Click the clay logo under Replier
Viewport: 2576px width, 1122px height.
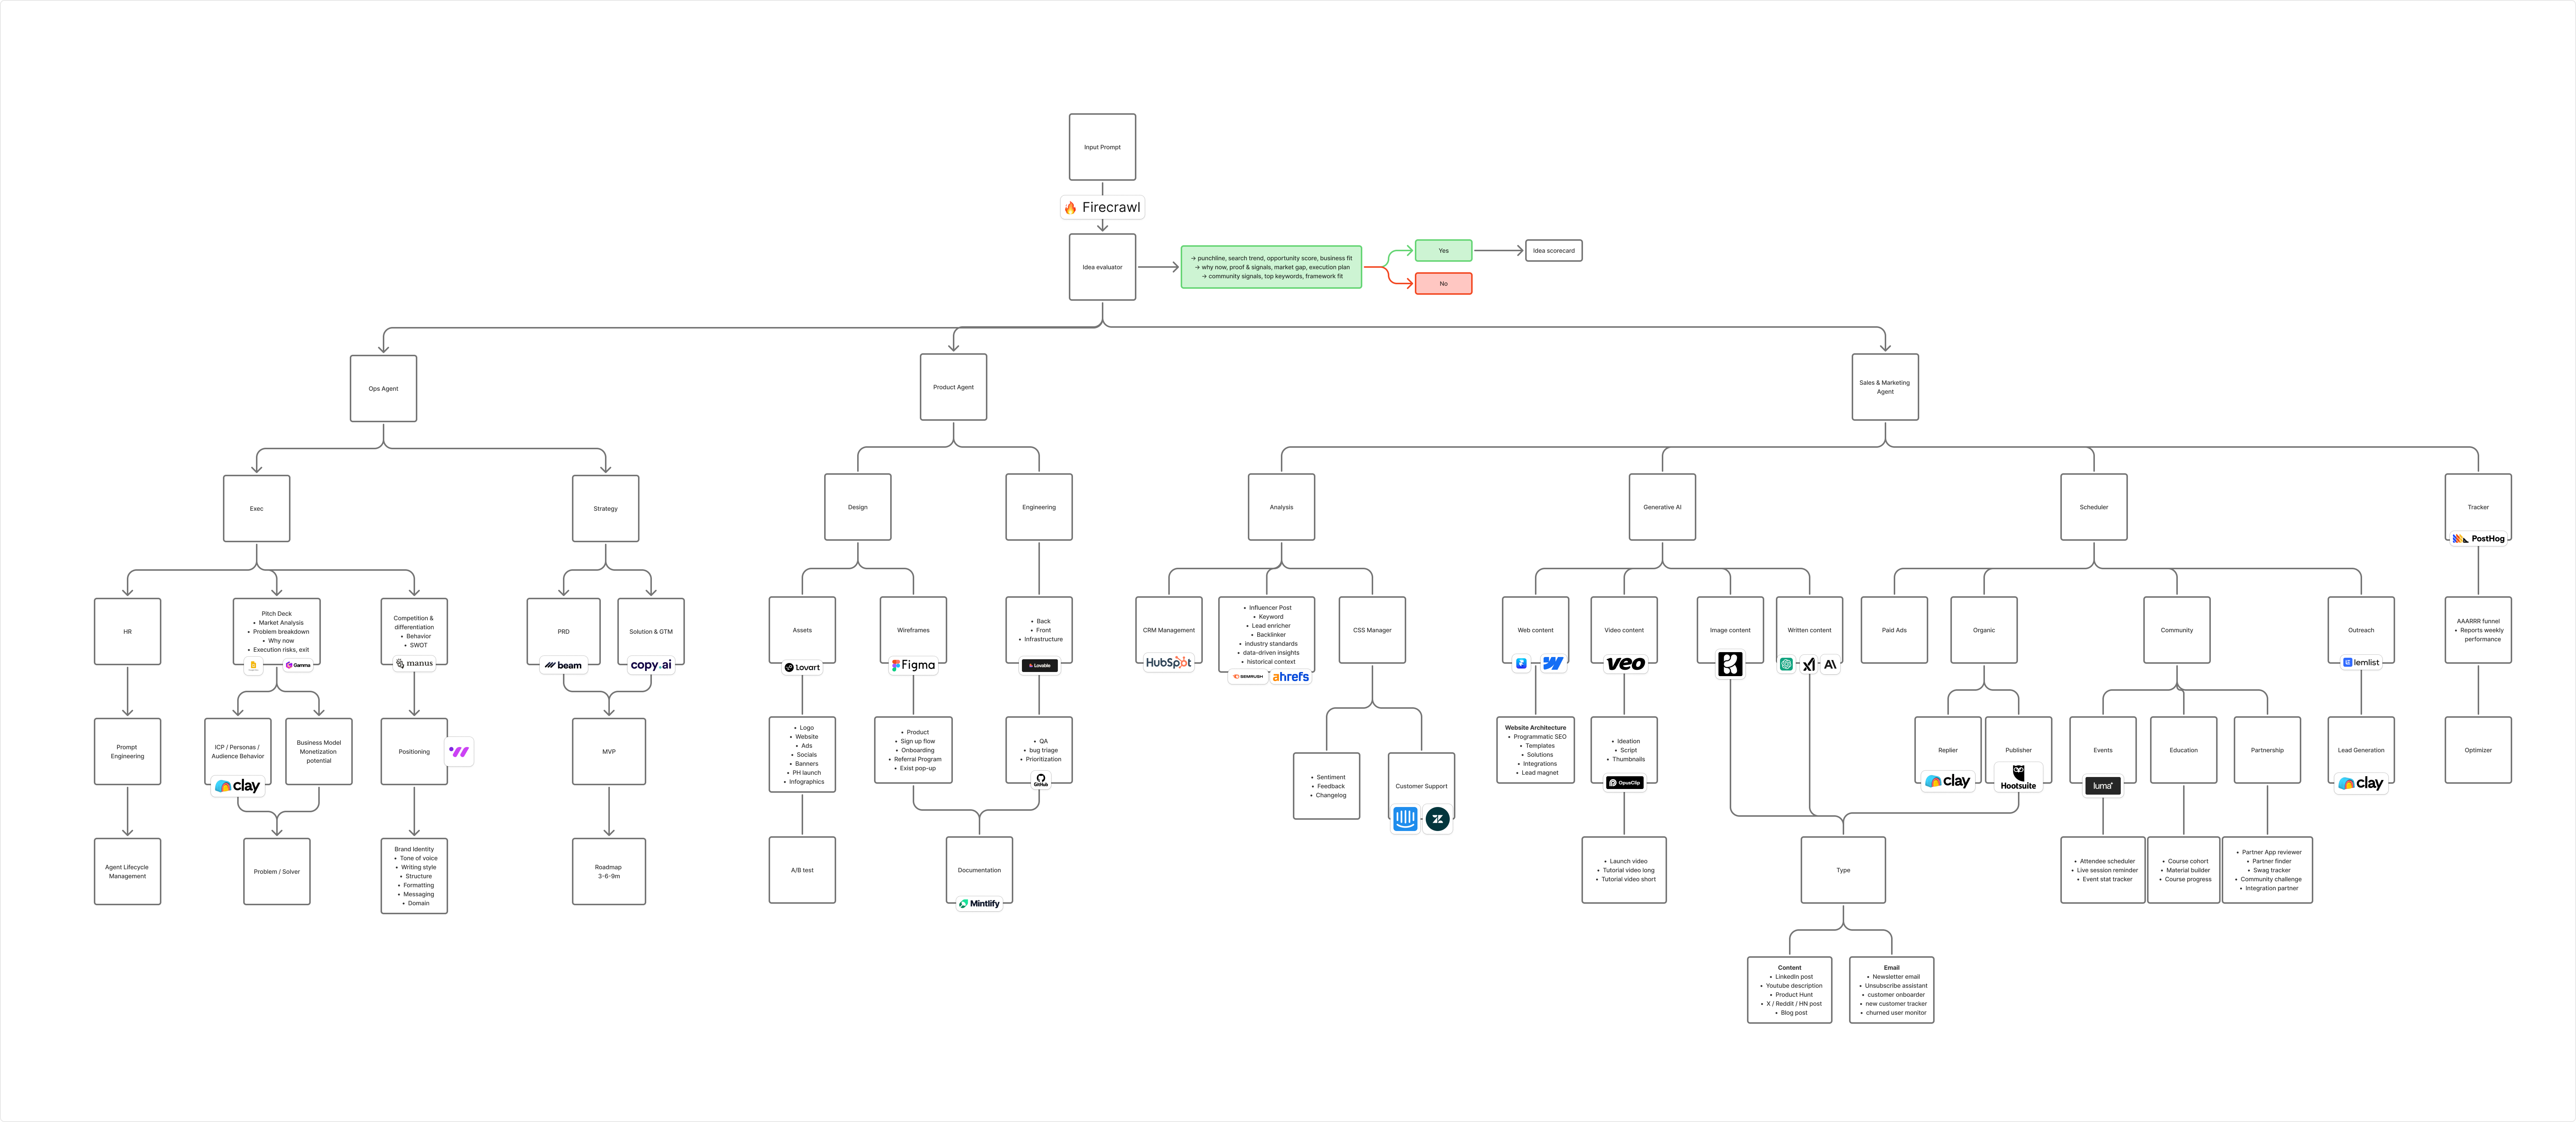tap(1948, 781)
